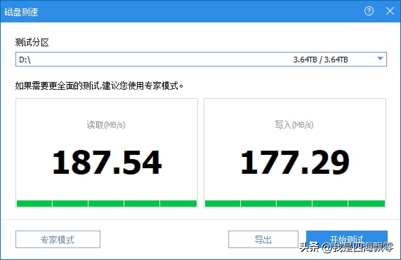Click the blue dropdown arrow on partition selector
This screenshot has height=260, width=401.
pos(380,59)
